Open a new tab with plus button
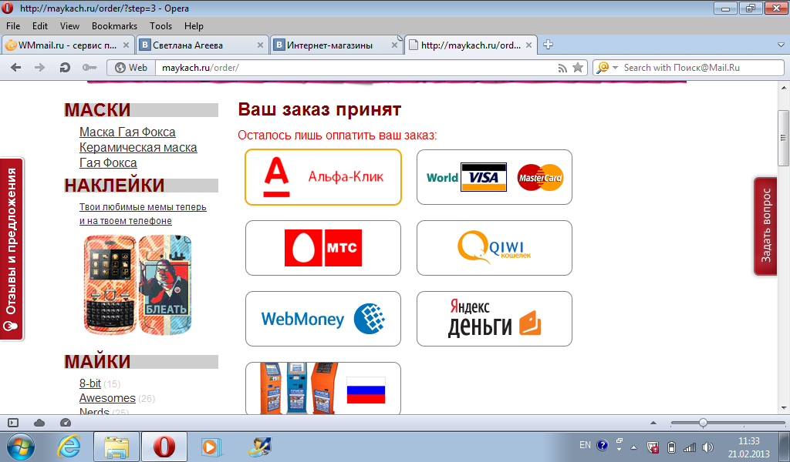The image size is (790, 462). 549,45
